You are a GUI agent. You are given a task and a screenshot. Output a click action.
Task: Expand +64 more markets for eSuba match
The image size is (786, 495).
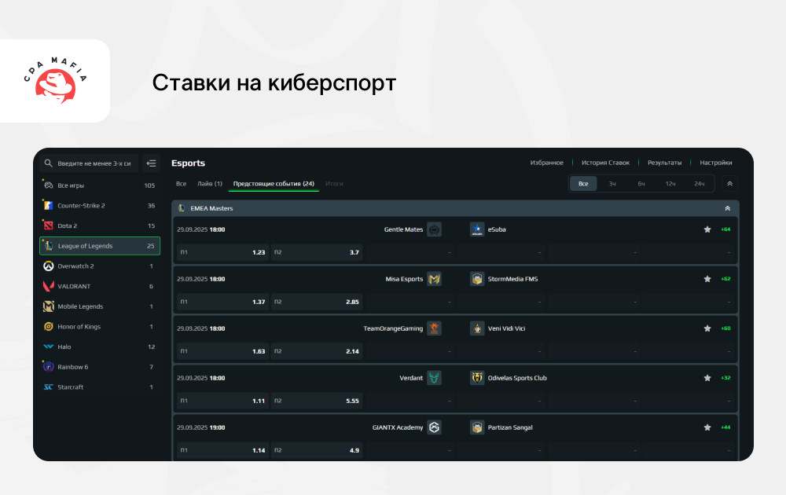pos(725,229)
